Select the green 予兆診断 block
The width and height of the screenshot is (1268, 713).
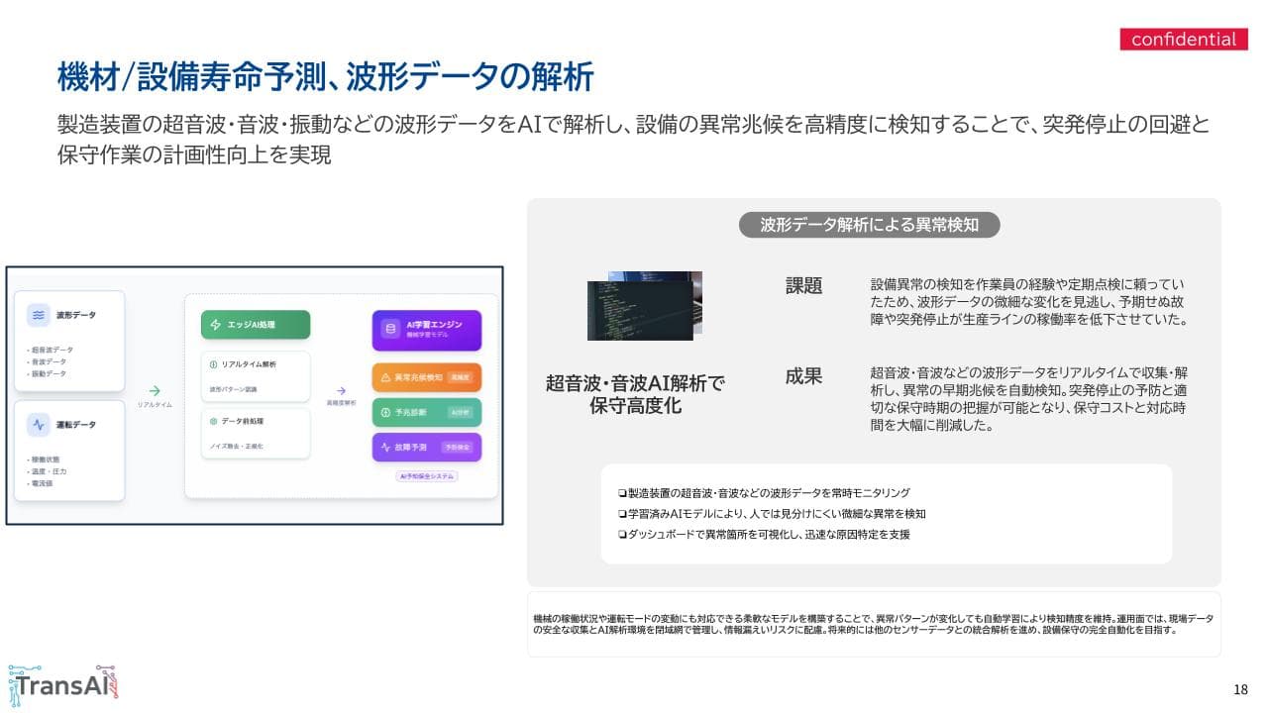(x=427, y=412)
